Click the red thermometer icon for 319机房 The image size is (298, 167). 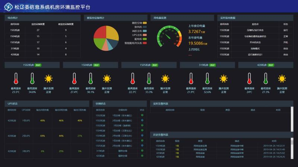pyautogui.click(x=191, y=78)
